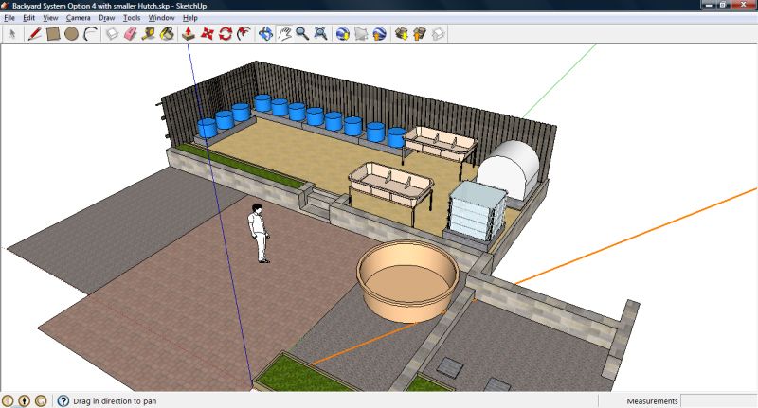Viewport: 758px width, 408px height.
Task: Pick the Tape Measure tool
Action: [149, 34]
